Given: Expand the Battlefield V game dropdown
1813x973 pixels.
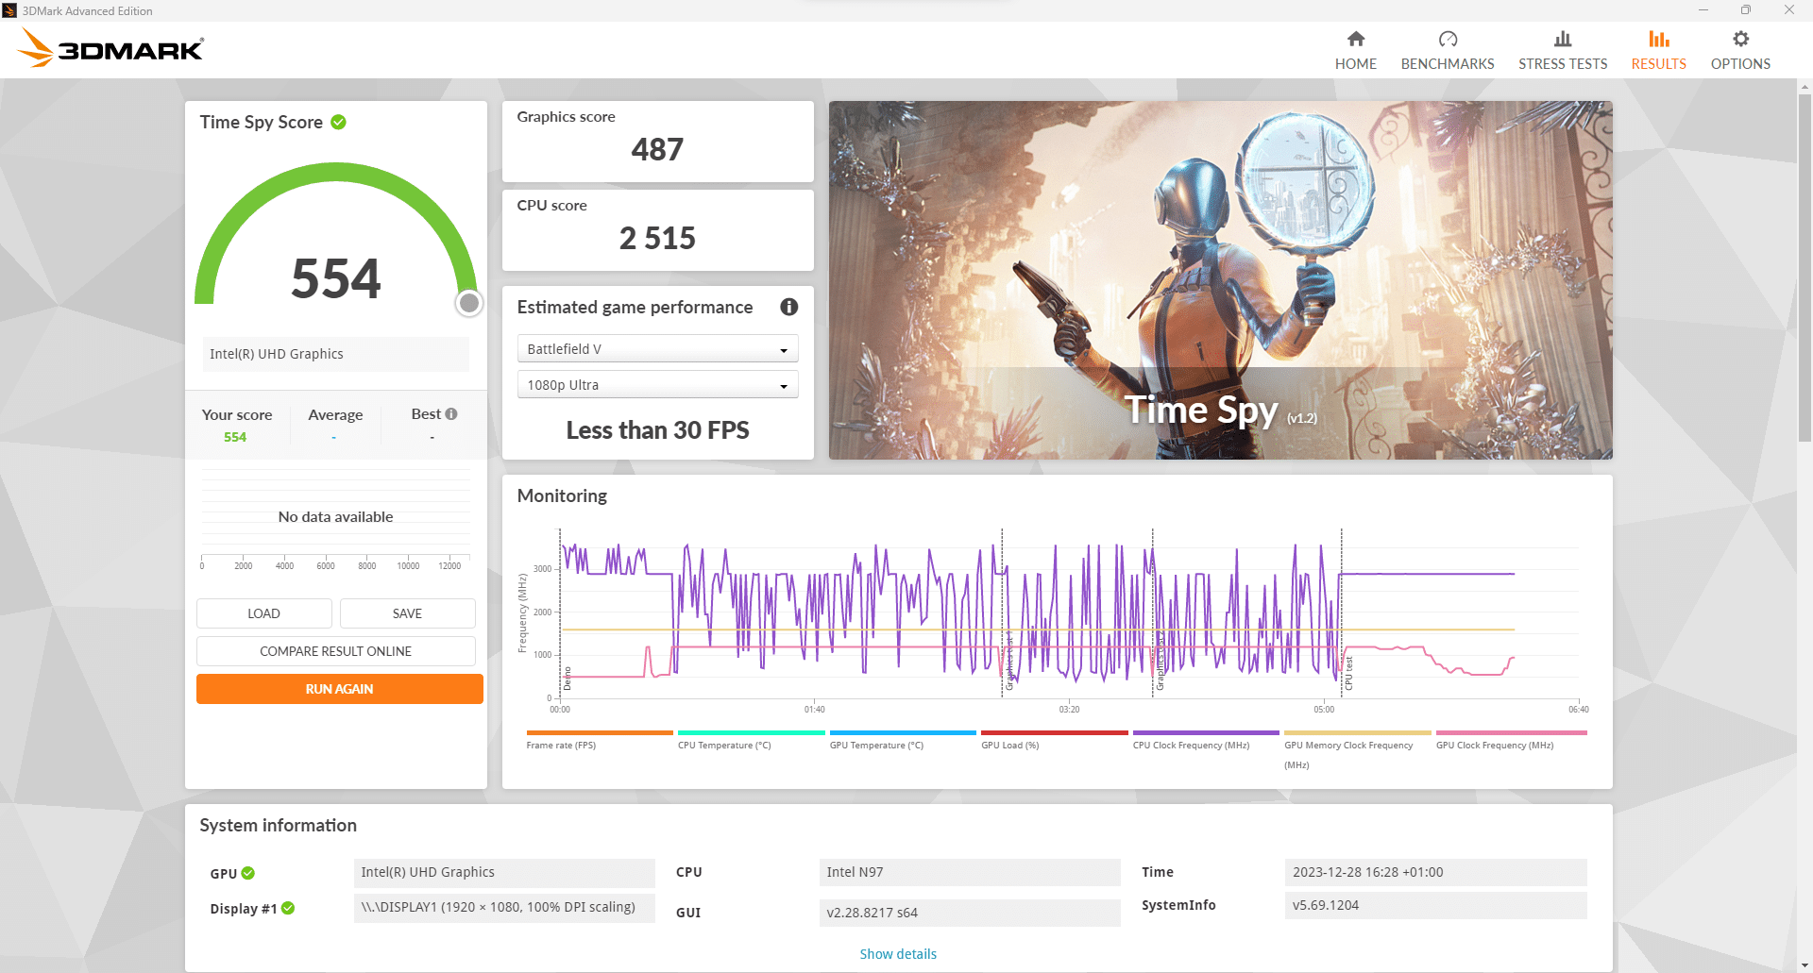Looking at the screenshot, I should point(657,349).
